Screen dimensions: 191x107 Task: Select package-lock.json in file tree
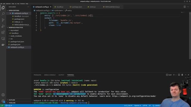tap(17, 42)
